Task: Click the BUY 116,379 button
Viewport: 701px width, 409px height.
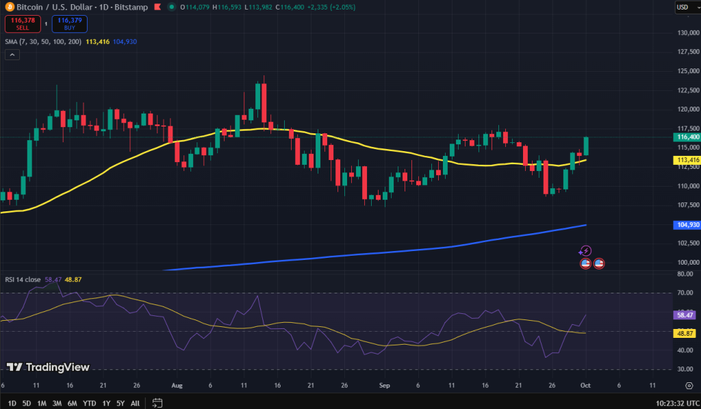Action: [70, 24]
